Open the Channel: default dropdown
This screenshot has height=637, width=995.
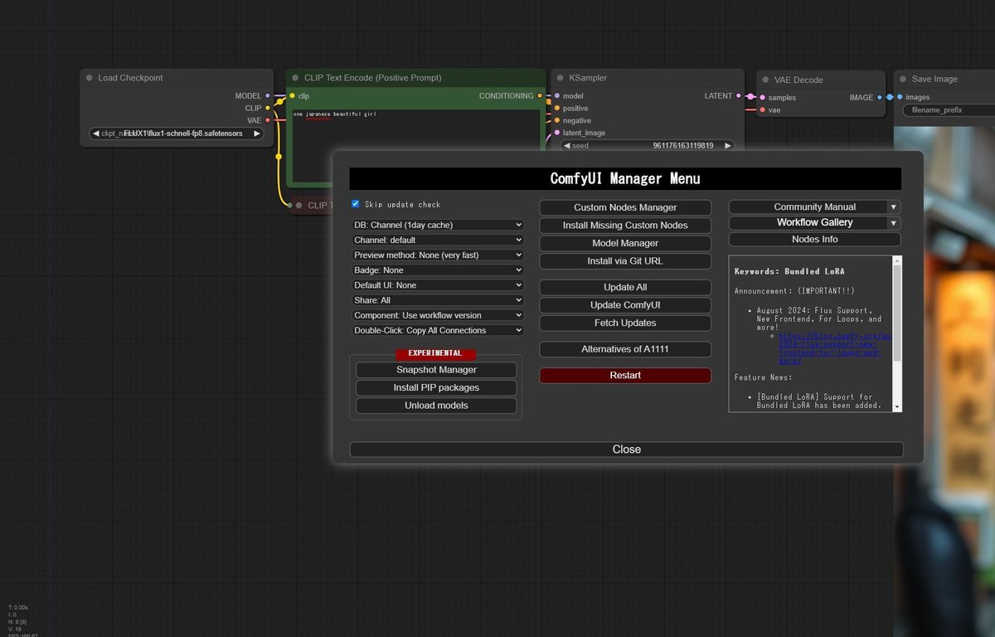438,240
